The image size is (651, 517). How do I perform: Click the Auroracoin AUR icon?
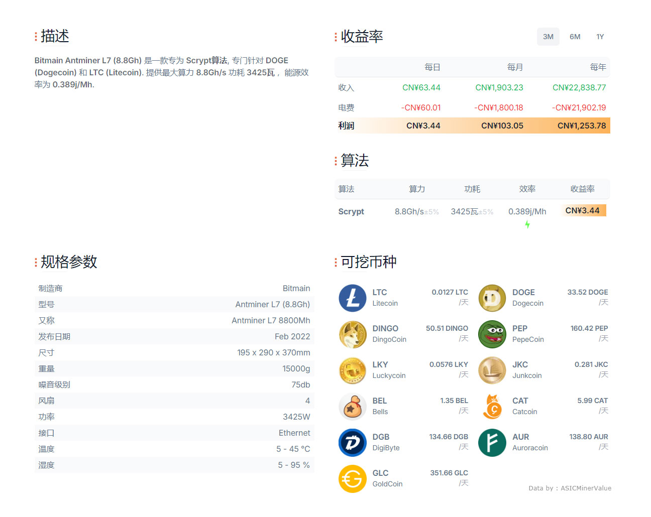492,443
